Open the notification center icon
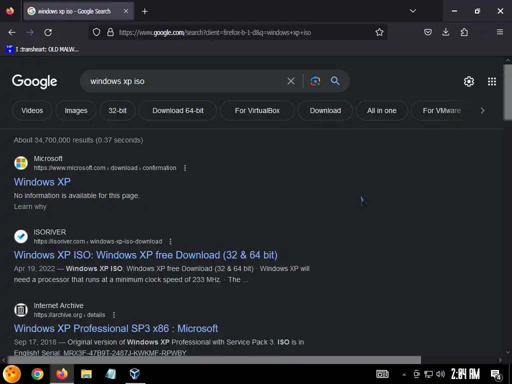The height and width of the screenshot is (384, 512). pyautogui.click(x=495, y=374)
